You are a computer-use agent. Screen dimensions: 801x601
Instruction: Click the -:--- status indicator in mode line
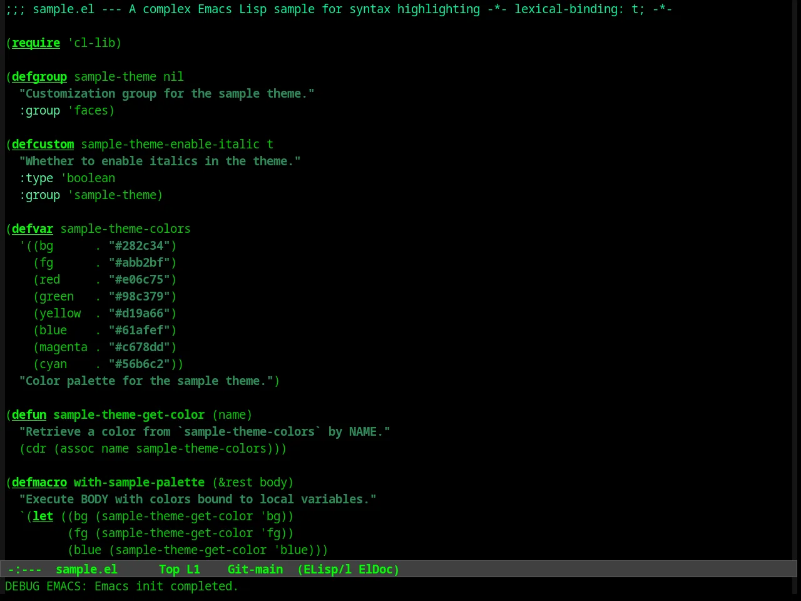pyautogui.click(x=24, y=569)
